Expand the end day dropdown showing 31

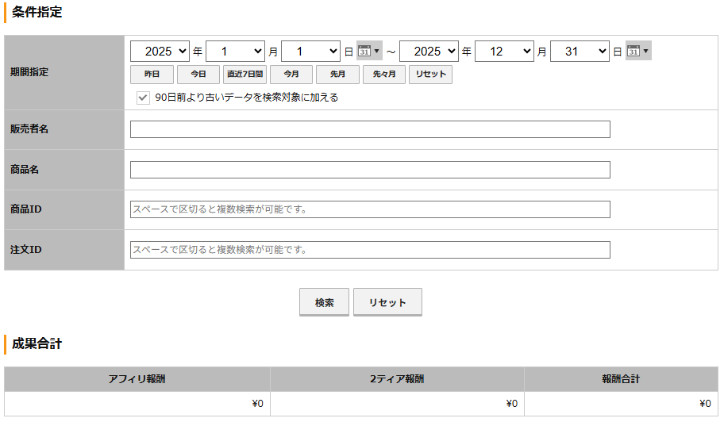click(x=580, y=52)
